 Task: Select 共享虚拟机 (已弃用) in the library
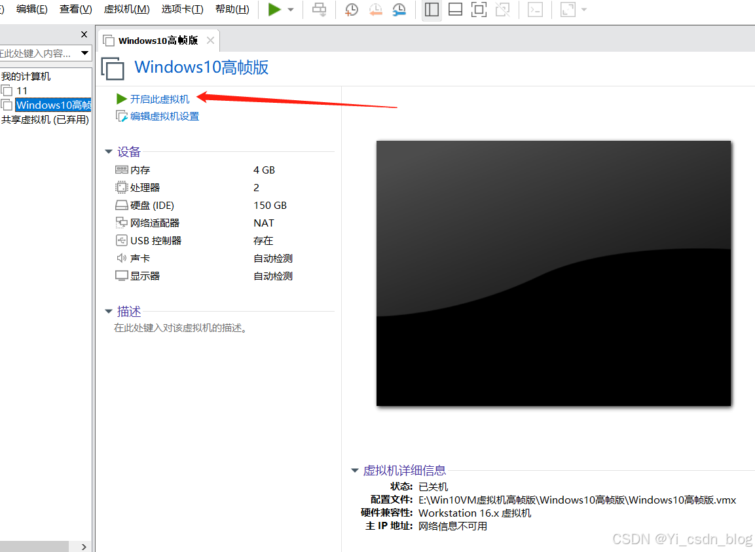tap(45, 119)
